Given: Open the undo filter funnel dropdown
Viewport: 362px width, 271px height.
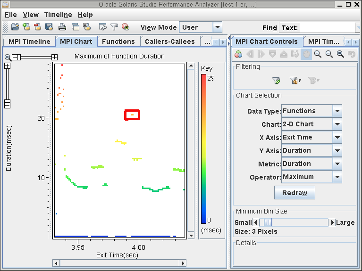Looking at the screenshot, I should point(295,81).
